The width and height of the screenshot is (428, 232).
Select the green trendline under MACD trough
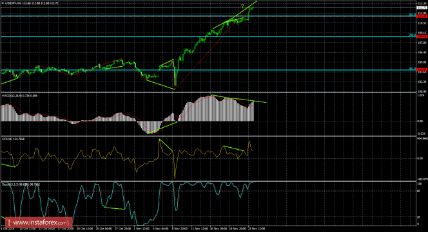pyautogui.click(x=162, y=127)
